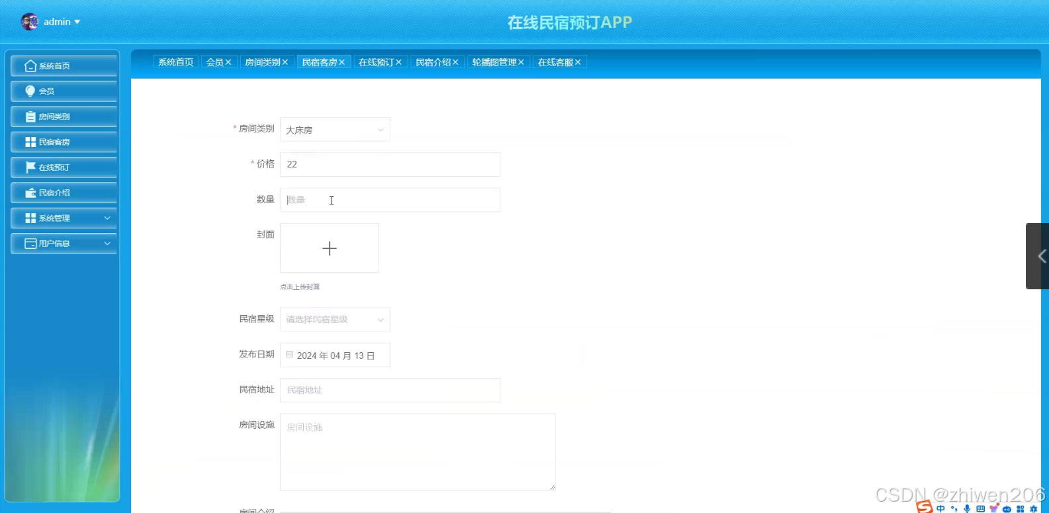
Task: Open 民宿介绍 in the sidebar
Action: coord(64,193)
